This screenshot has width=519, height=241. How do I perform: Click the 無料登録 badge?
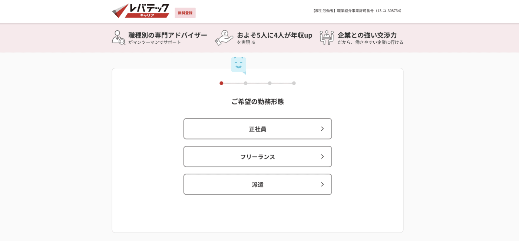185,13
